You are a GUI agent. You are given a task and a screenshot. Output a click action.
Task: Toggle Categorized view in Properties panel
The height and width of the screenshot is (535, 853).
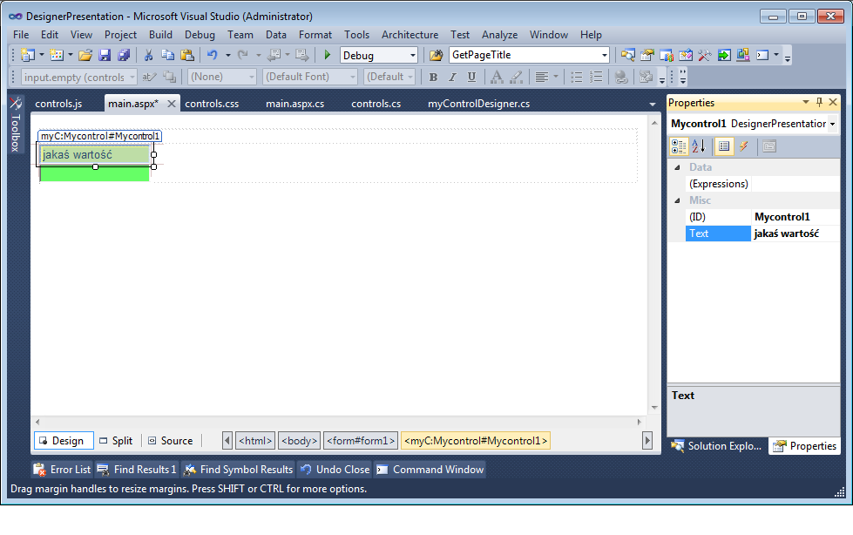(x=679, y=146)
